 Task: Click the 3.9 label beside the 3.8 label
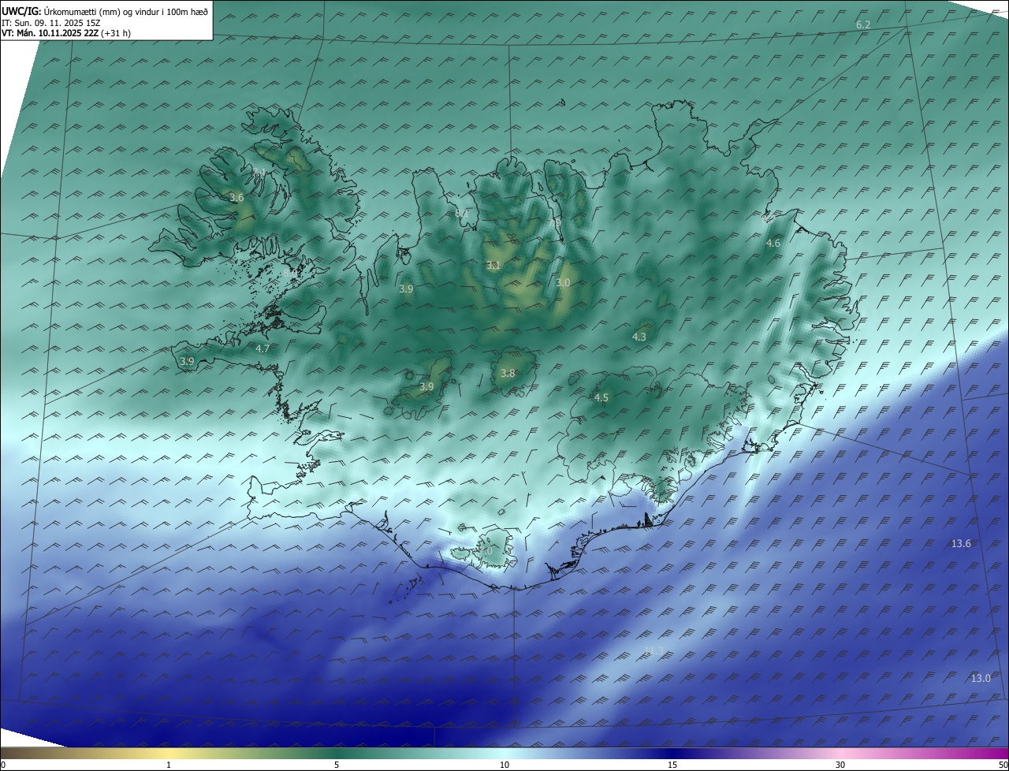point(426,386)
